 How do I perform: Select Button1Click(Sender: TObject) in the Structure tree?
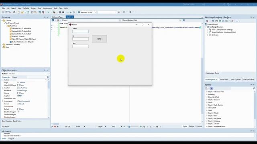[x=23, y=42]
